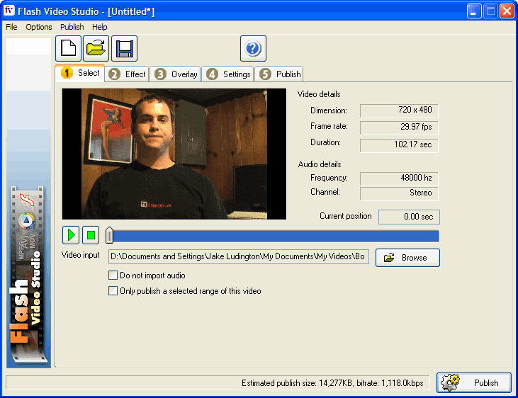Screen dimensions: 518x398
Task: Click the Publish button at bottom right
Action: 474,383
